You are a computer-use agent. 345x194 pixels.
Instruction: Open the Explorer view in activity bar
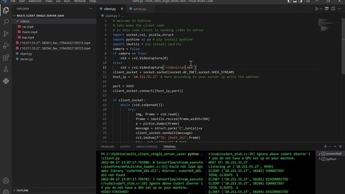pos(6,10)
